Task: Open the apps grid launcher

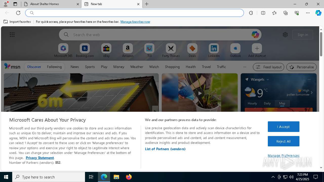Action: point(12,35)
